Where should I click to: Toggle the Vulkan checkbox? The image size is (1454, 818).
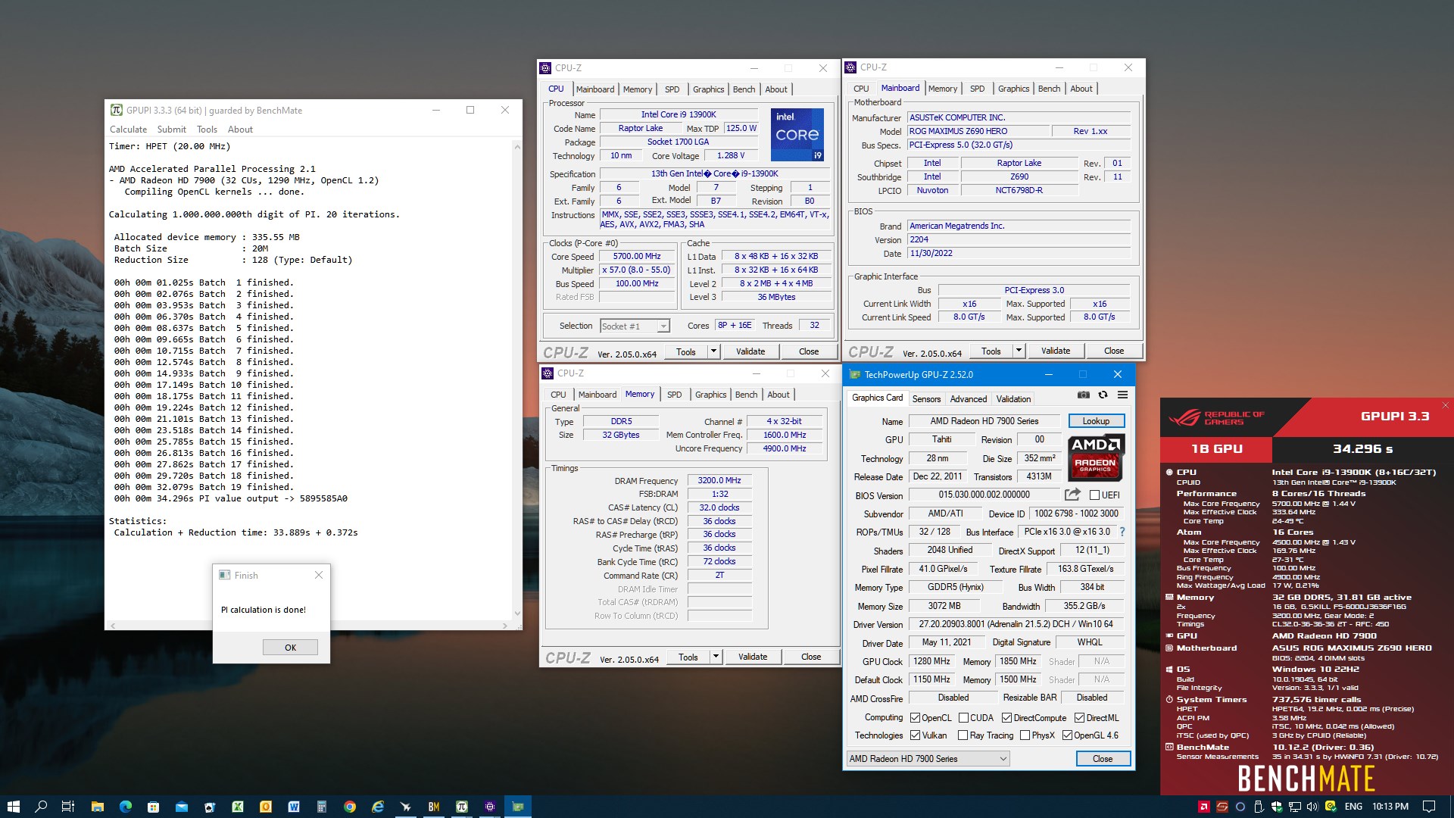coord(915,735)
